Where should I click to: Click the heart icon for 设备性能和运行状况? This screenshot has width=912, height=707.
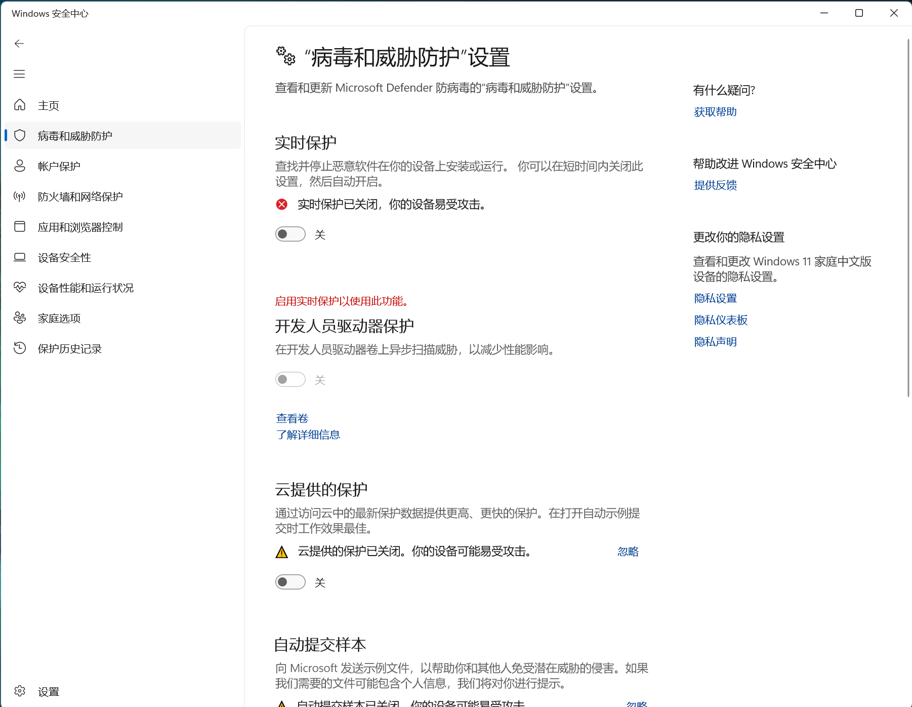(20, 287)
